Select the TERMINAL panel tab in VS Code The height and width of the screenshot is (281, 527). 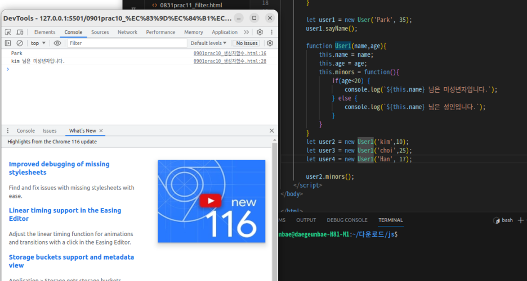(391, 220)
